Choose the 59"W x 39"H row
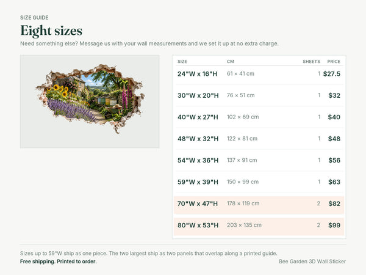366x275 pixels. pos(259,182)
